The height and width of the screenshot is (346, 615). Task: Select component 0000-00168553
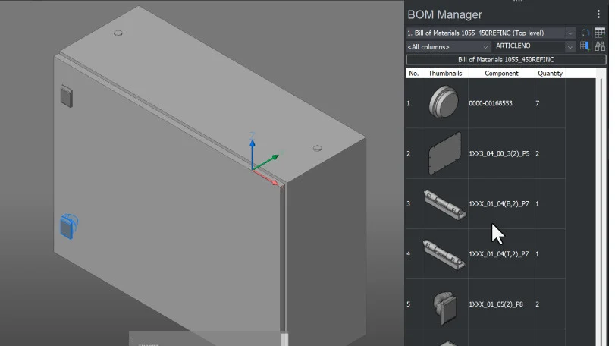[x=491, y=103]
